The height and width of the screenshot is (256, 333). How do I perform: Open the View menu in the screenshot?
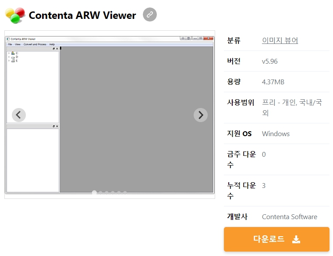(x=18, y=44)
